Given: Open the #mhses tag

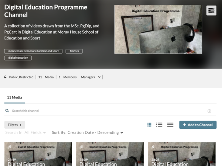Looking at the screenshot, I should click(x=74, y=51).
